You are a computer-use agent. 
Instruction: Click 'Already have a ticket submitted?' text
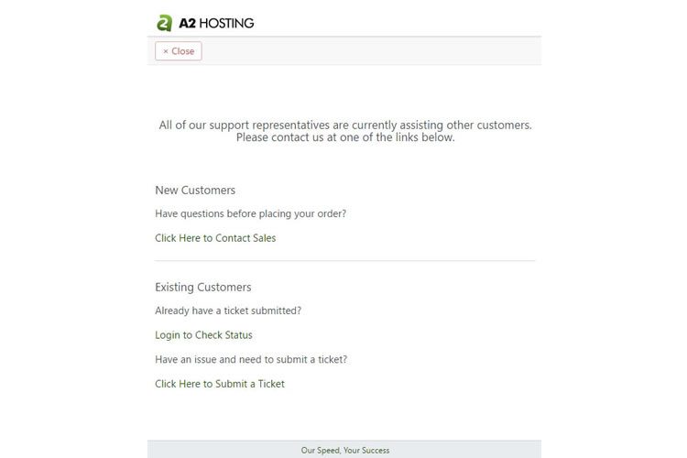click(x=228, y=311)
